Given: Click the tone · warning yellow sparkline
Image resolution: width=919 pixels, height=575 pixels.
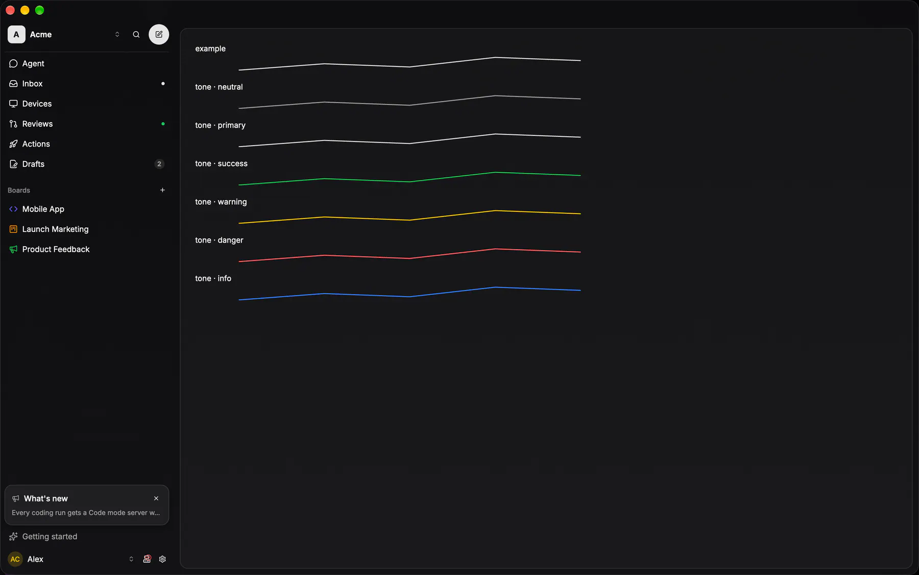Looking at the screenshot, I should (x=409, y=217).
